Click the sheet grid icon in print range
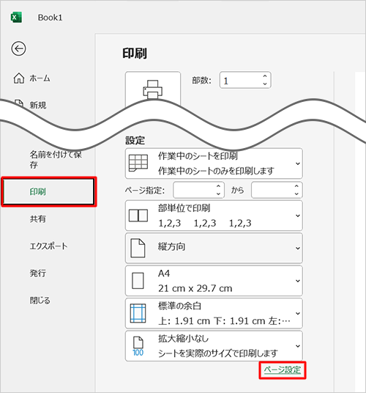This screenshot has width=366, height=393. [138, 163]
